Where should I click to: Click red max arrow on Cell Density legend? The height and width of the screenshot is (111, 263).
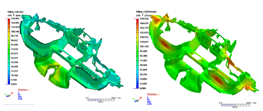coord(135,19)
